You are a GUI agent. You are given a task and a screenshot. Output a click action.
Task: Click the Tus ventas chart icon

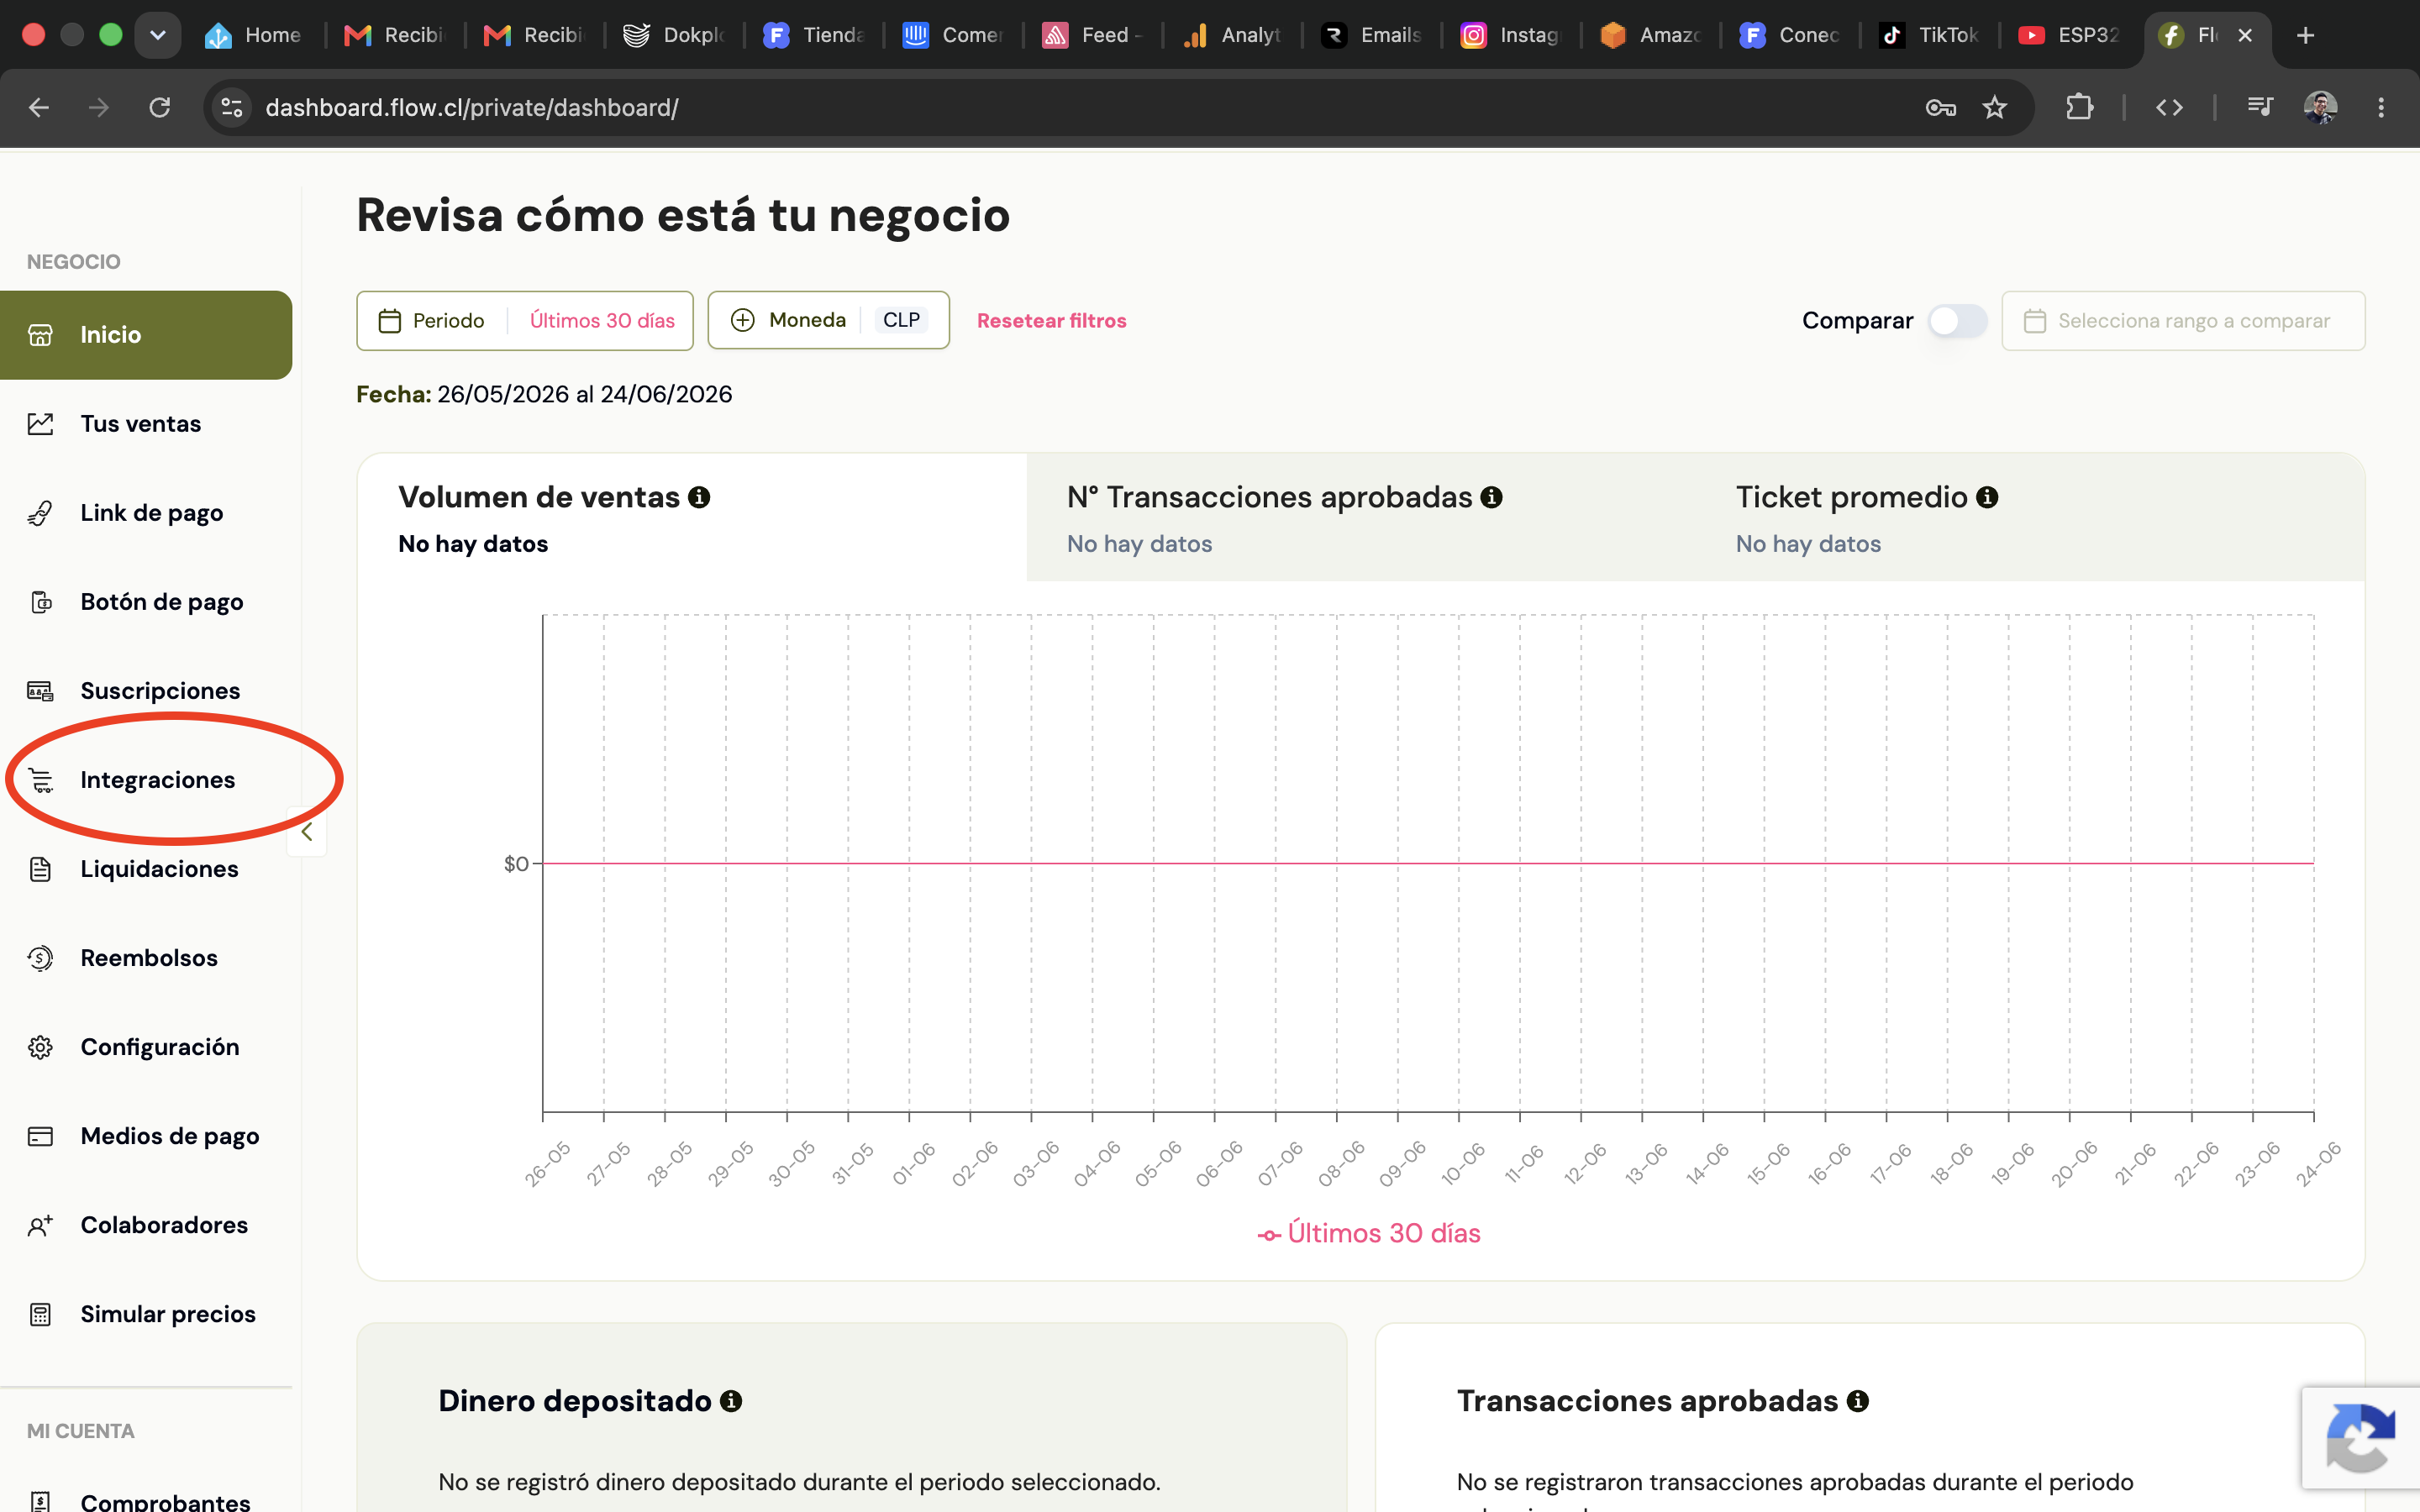[x=40, y=424]
